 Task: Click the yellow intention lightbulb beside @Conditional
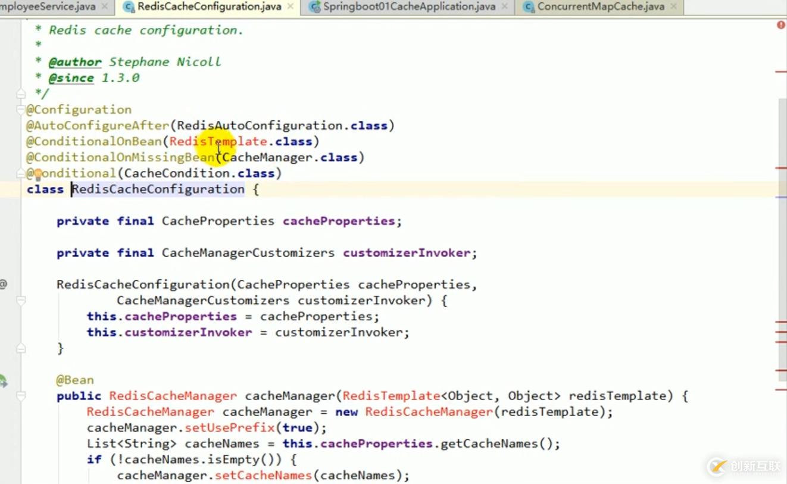(x=38, y=174)
